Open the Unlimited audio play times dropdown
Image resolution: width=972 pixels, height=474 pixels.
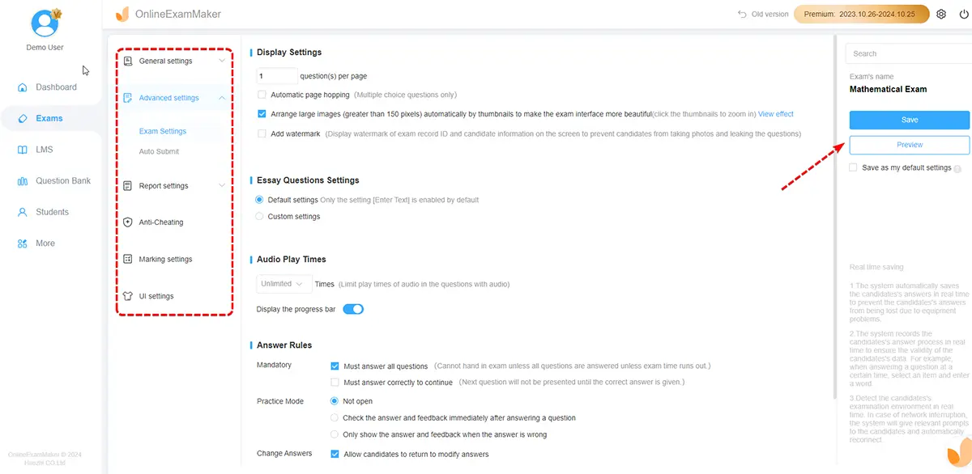[x=283, y=284]
